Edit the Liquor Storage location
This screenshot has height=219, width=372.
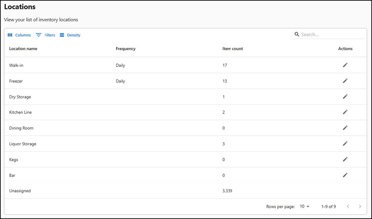pyautogui.click(x=345, y=144)
